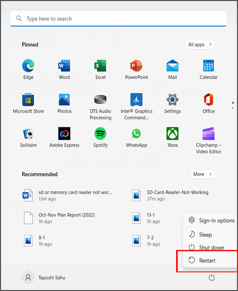Viewport: 238px width, 291px height.
Task: Show More recommended items
Action: click(203, 174)
